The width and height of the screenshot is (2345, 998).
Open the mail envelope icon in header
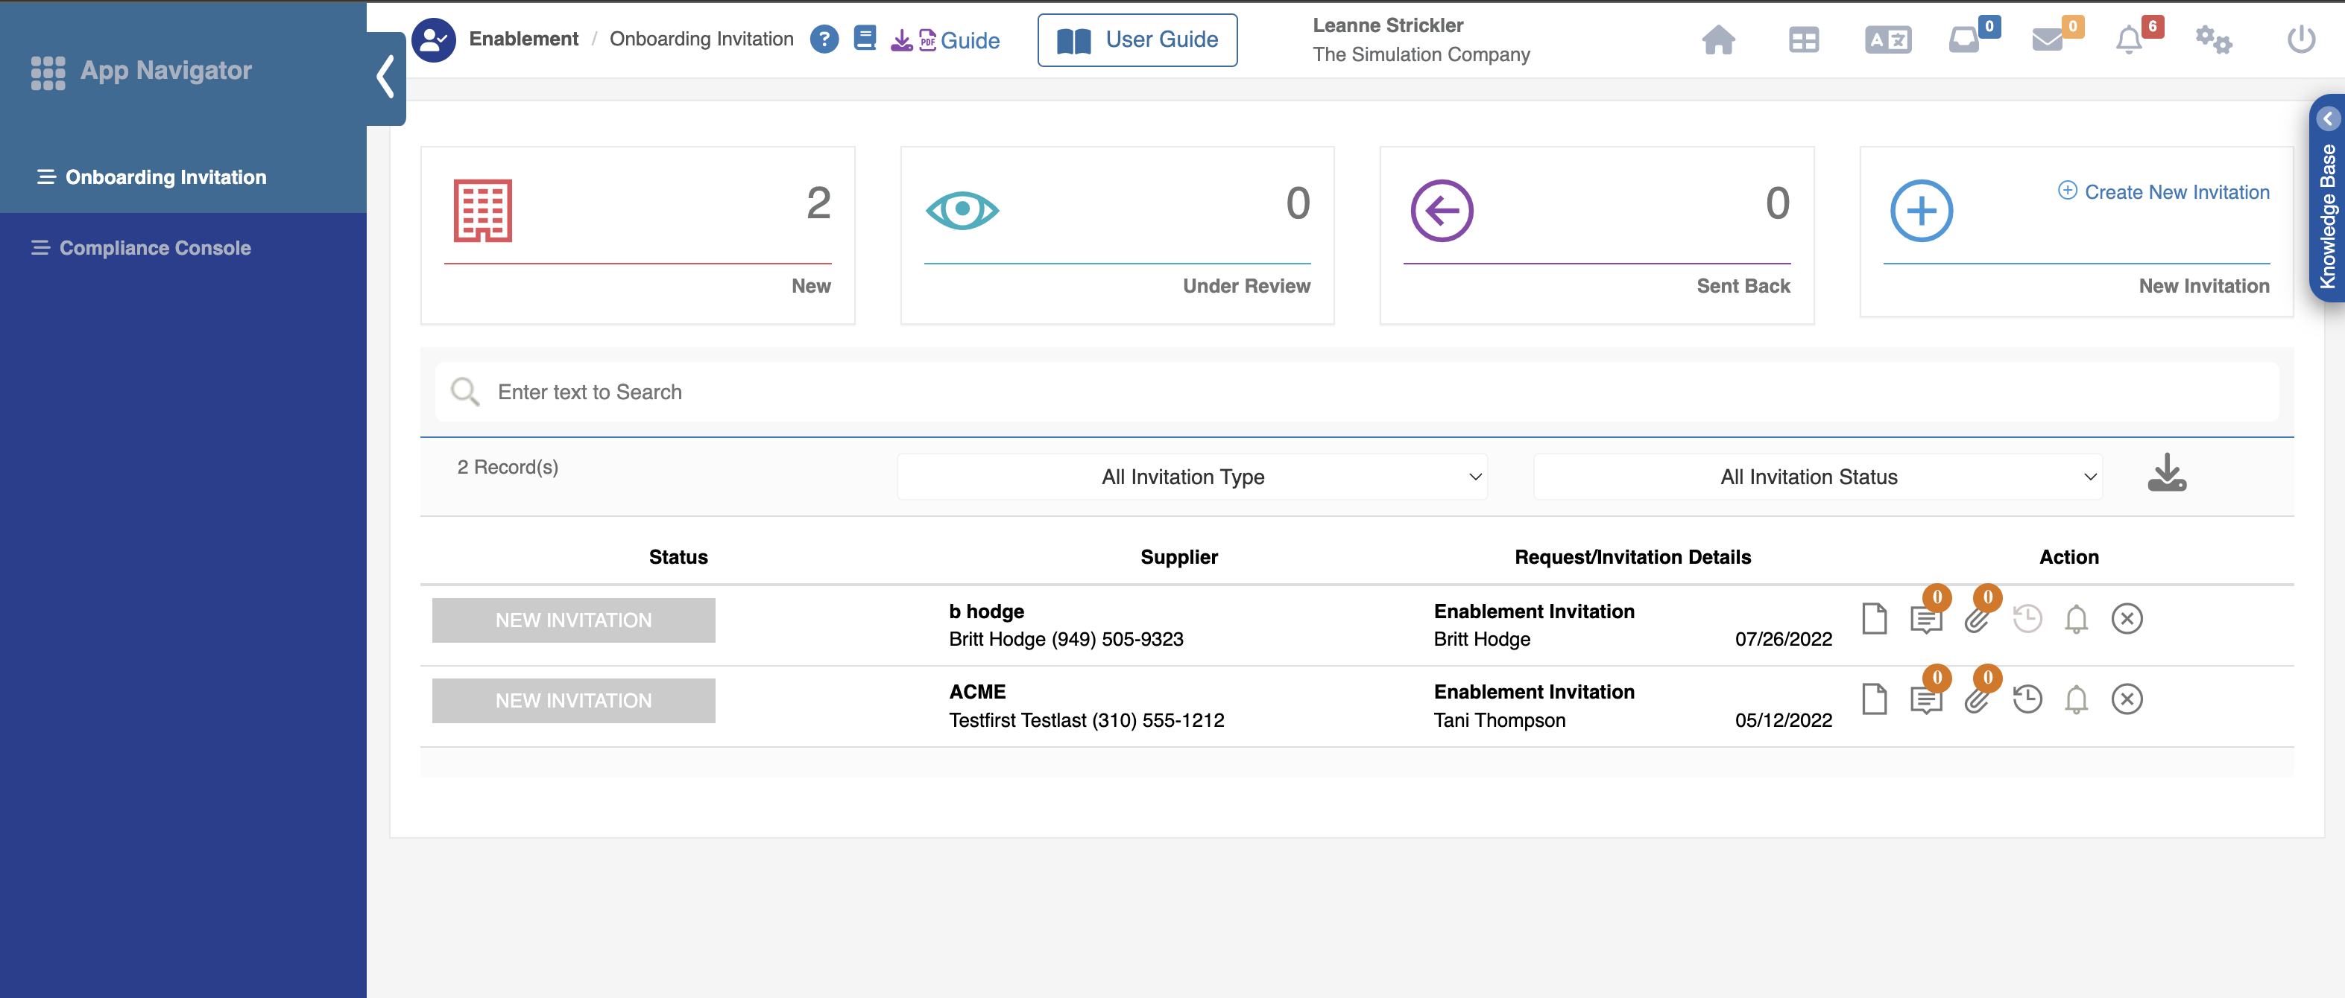pos(2048,40)
